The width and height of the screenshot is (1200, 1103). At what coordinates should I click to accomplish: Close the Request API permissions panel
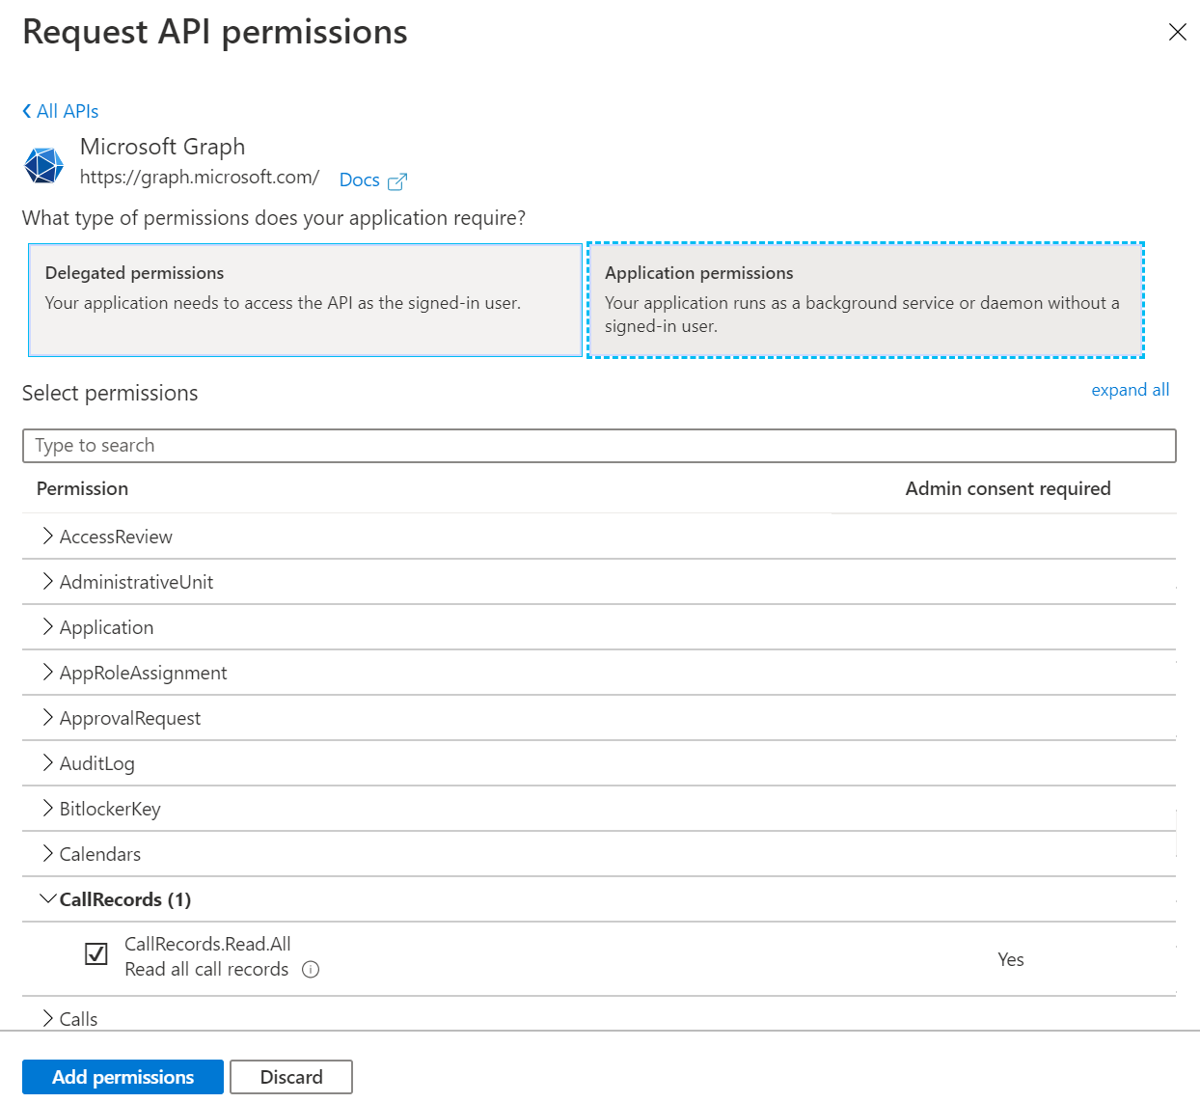(1177, 32)
